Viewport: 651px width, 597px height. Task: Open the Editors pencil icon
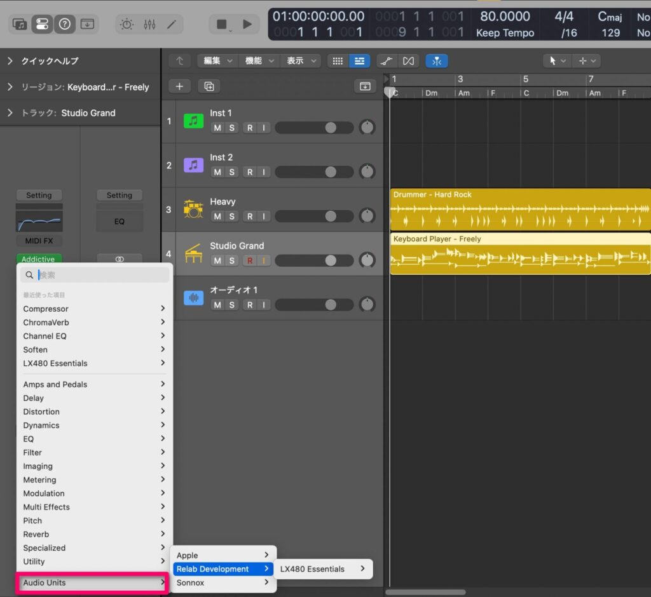pos(172,25)
